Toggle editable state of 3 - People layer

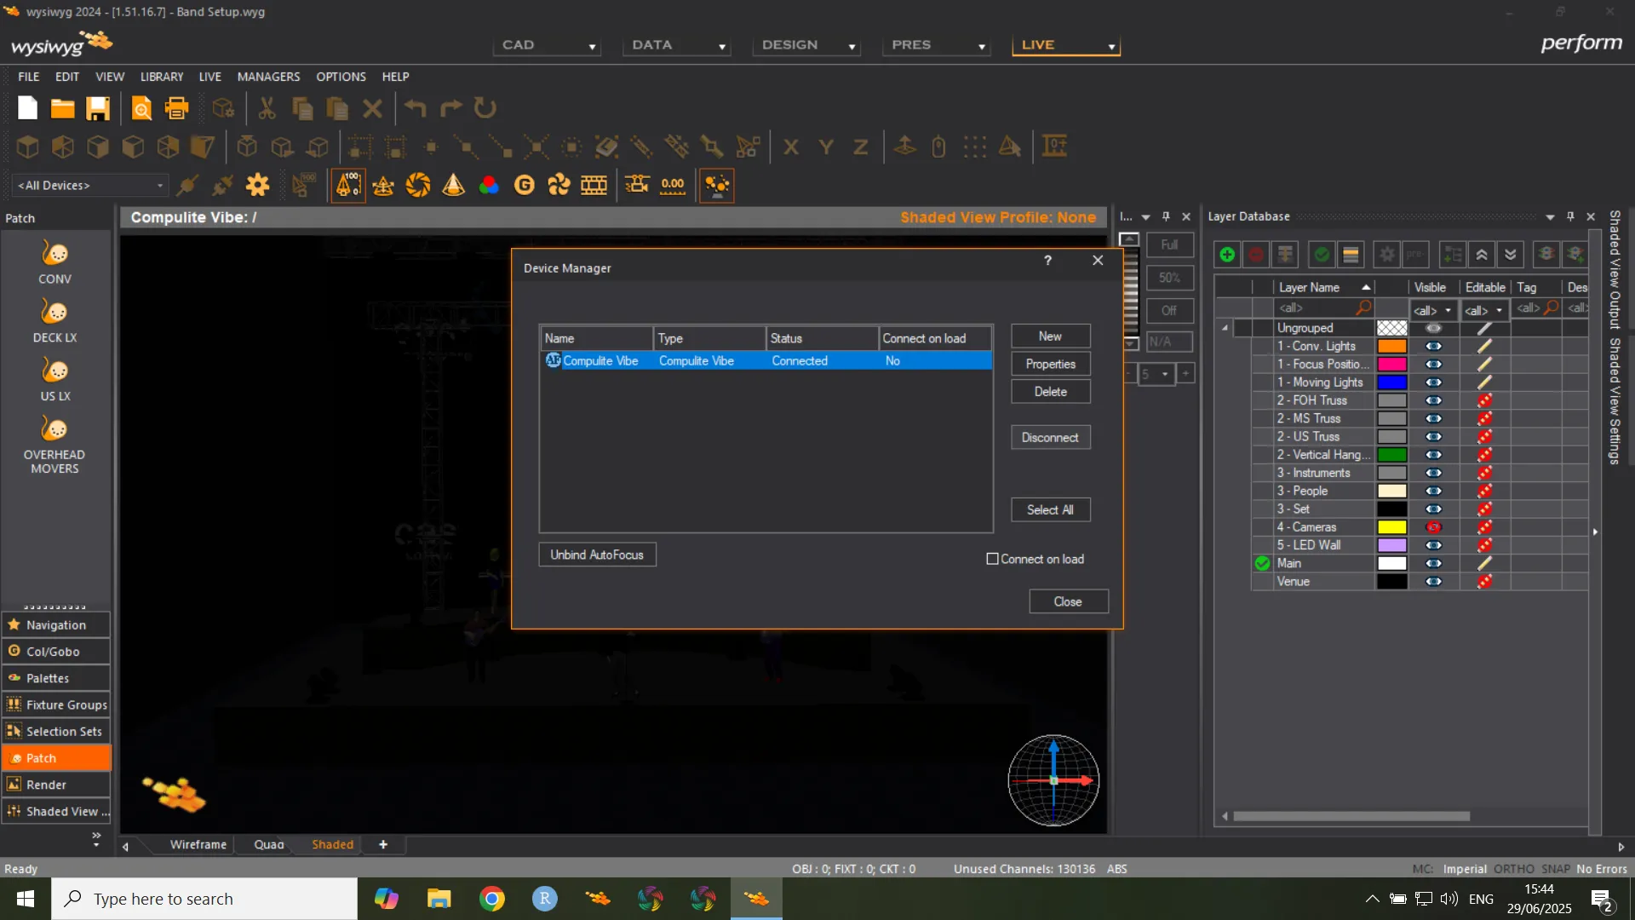click(1484, 491)
